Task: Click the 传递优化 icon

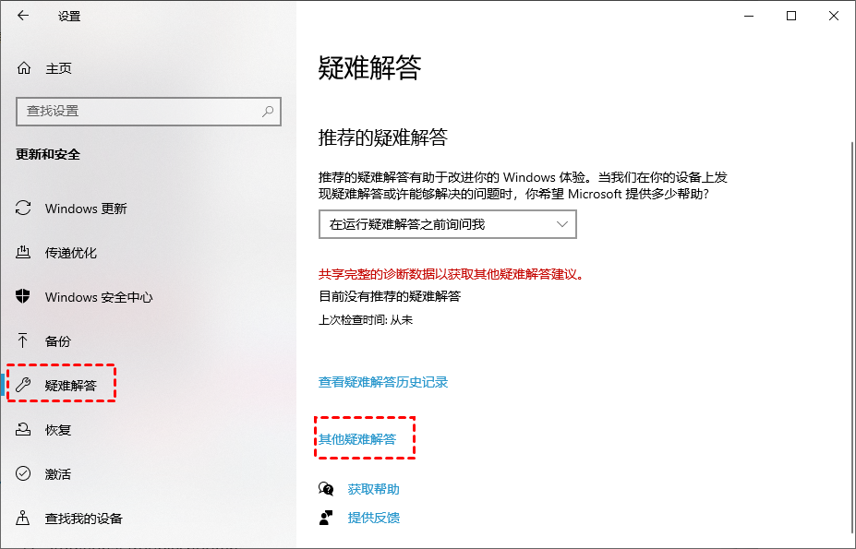Action: tap(23, 252)
